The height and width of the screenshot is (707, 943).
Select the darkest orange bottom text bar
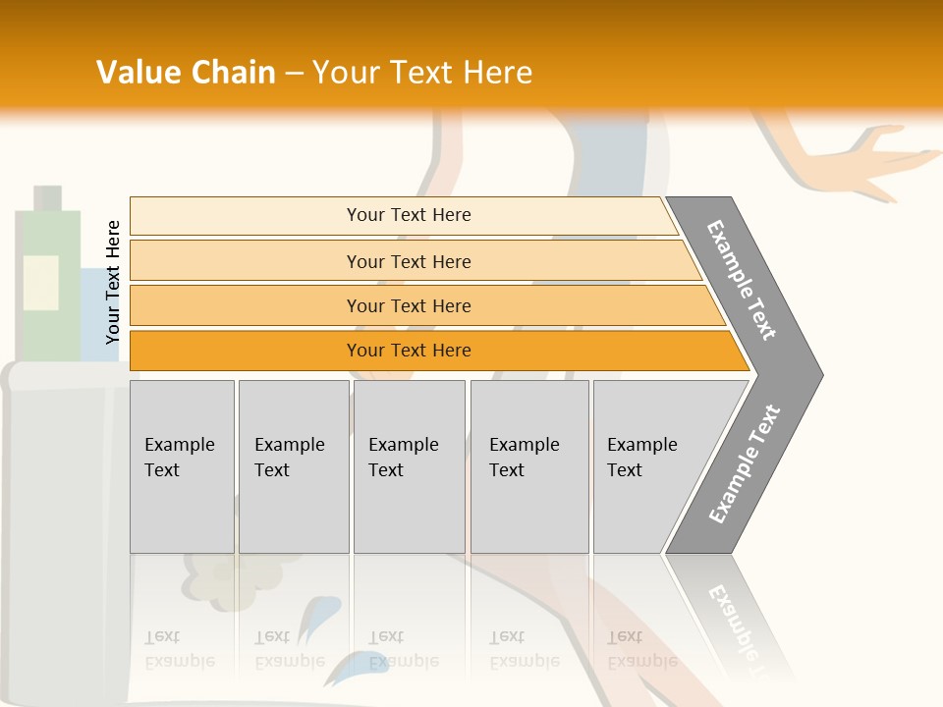pyautogui.click(x=409, y=351)
